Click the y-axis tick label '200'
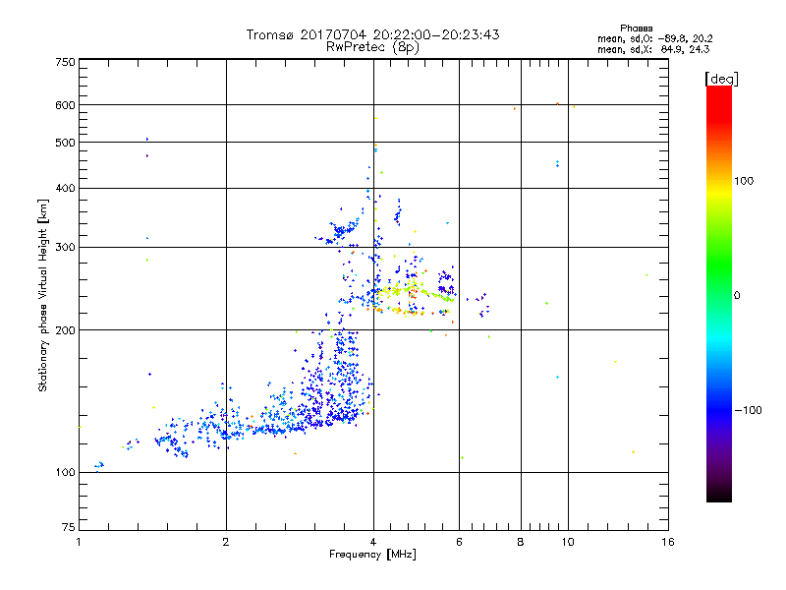Image resolution: width=786 pixels, height=590 pixels. coord(65,330)
